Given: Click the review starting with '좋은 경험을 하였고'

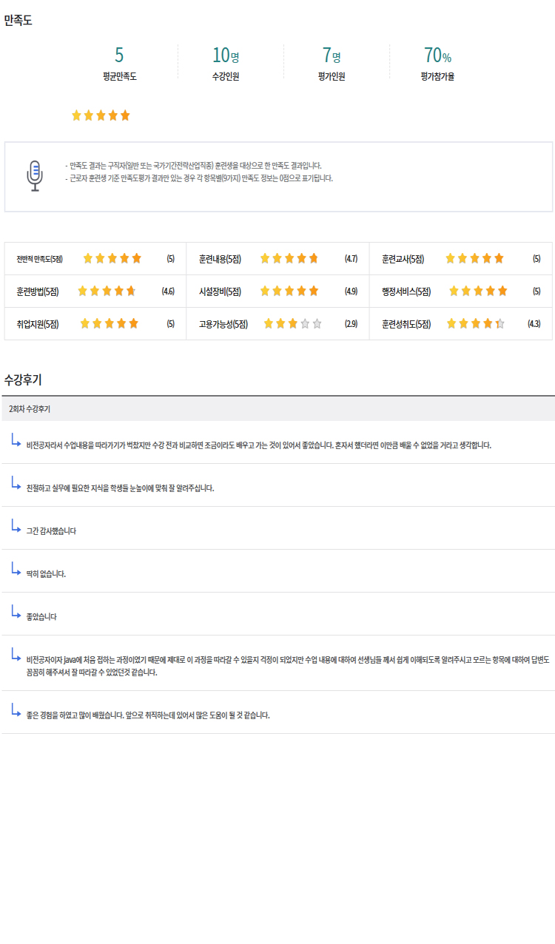Looking at the screenshot, I should [x=148, y=715].
